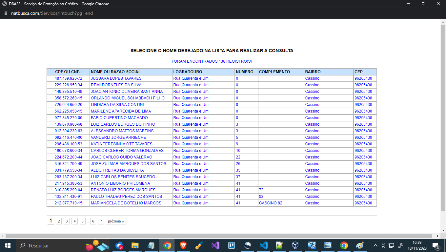Image resolution: width=446 pixels, height=252 pixels.
Task: Select RENATO LUIZ BORGES MARQUES row name
Action: 123,190
